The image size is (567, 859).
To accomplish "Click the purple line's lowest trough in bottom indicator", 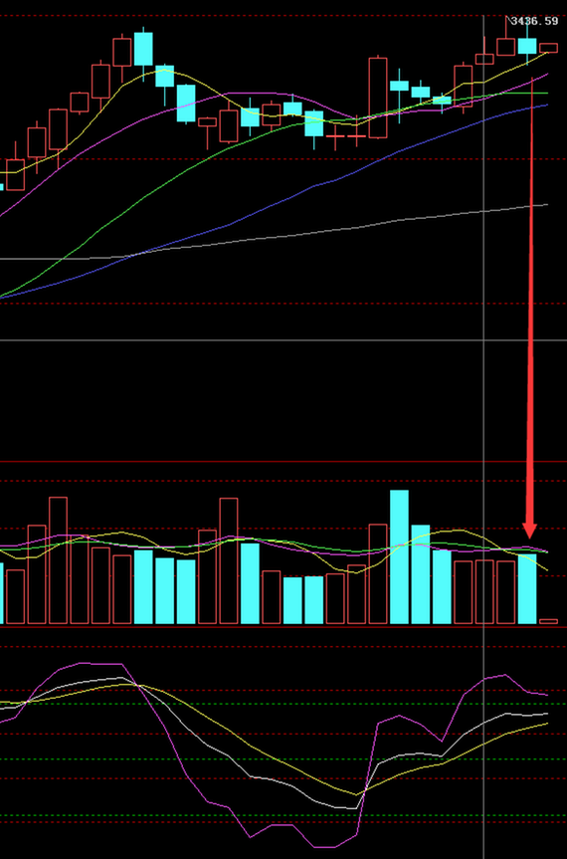I will point(323,847).
